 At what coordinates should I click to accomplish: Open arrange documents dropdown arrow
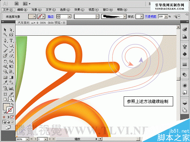30,4
